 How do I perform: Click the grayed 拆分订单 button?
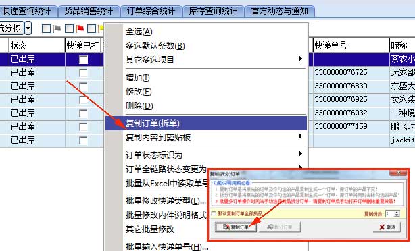[280, 227]
